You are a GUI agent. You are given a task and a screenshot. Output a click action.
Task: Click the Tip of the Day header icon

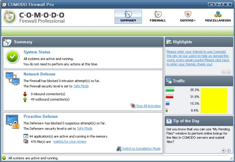169,121
